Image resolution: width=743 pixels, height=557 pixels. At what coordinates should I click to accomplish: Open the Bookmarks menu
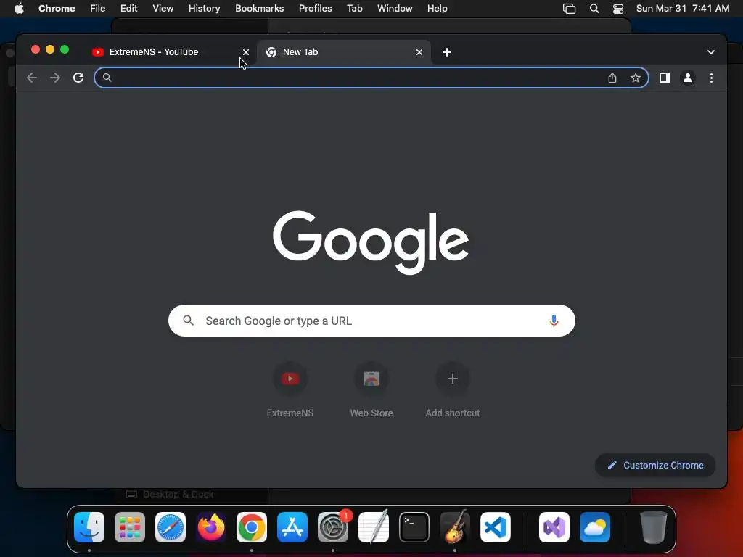point(259,9)
